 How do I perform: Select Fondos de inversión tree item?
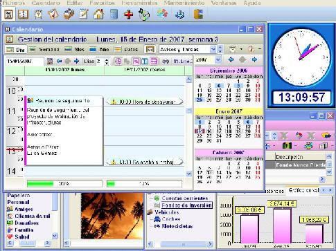pyautogui.click(x=186, y=205)
